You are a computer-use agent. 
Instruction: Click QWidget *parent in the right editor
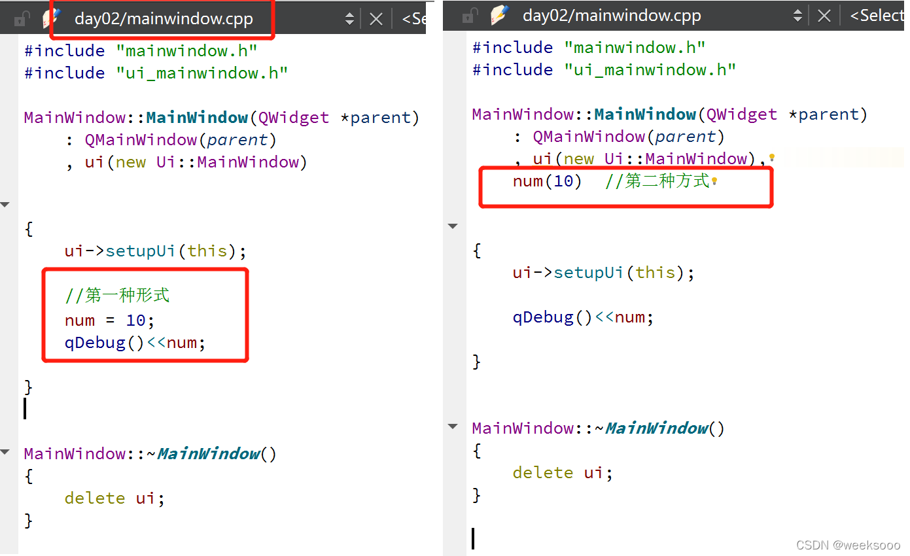click(x=782, y=114)
